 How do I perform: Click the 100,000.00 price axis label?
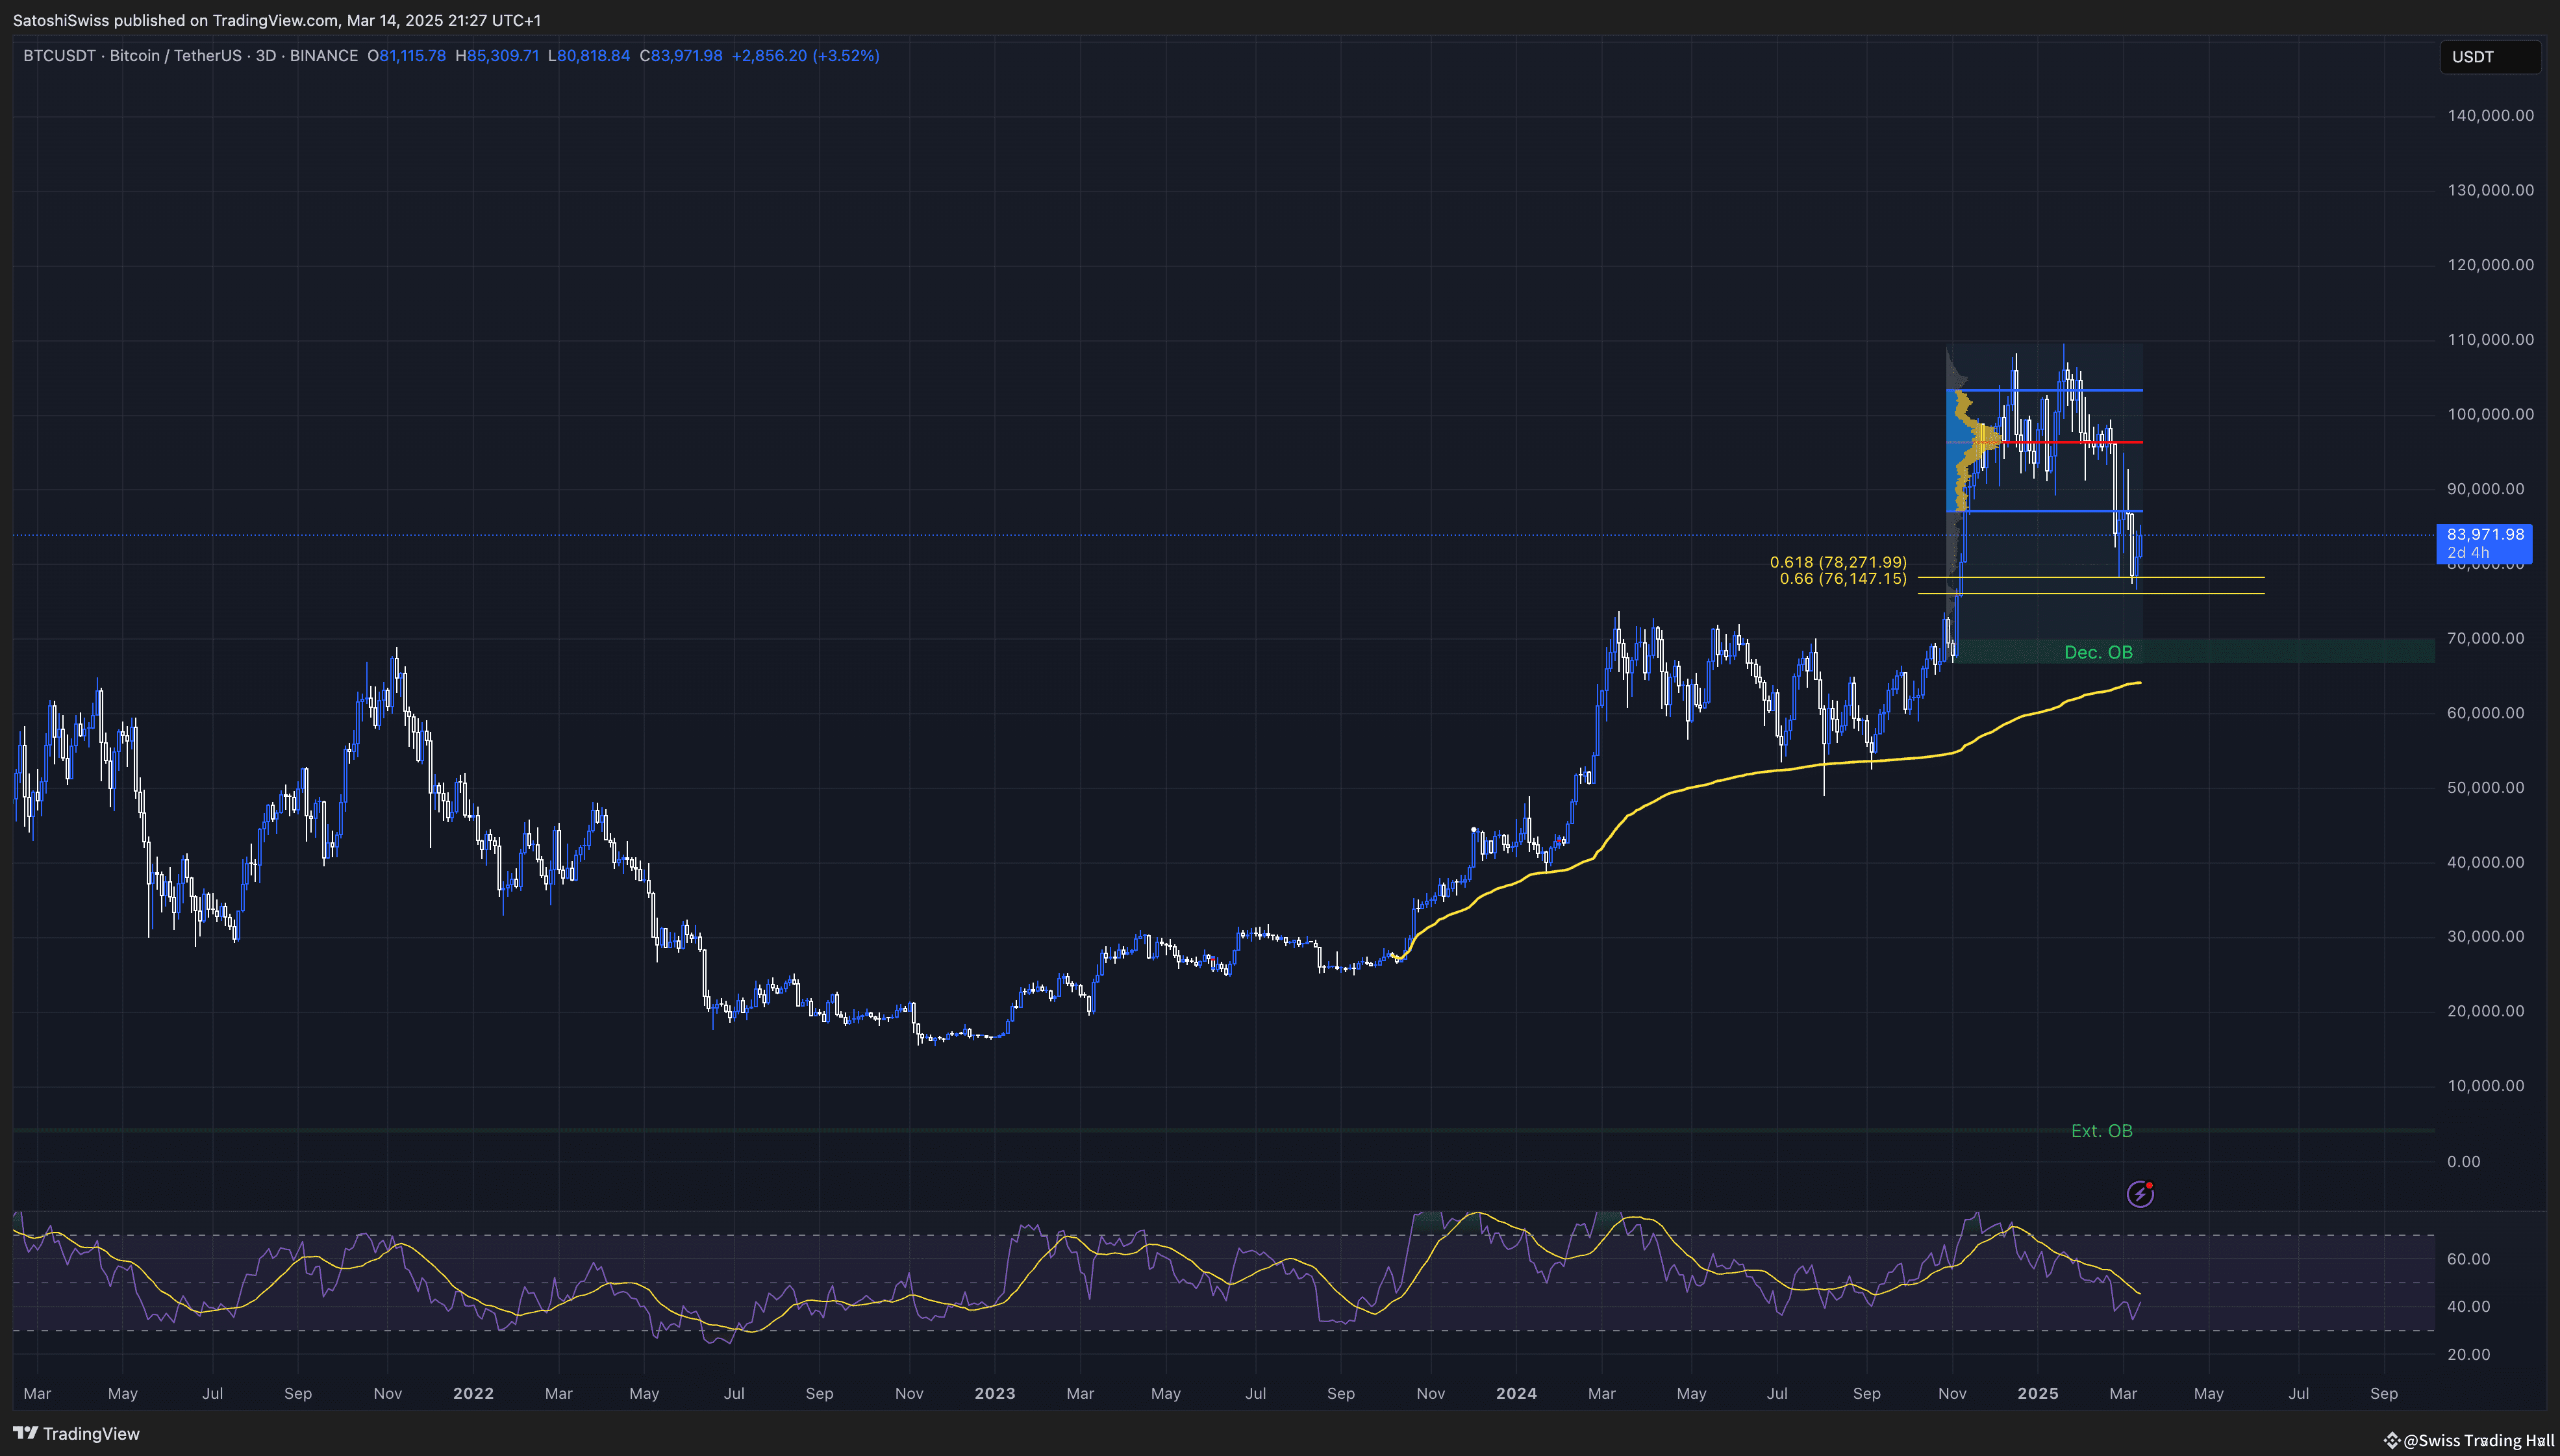coord(2490,414)
